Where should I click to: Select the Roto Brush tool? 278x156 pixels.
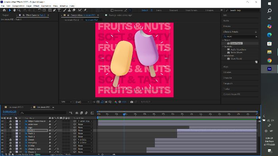click(x=80, y=10)
